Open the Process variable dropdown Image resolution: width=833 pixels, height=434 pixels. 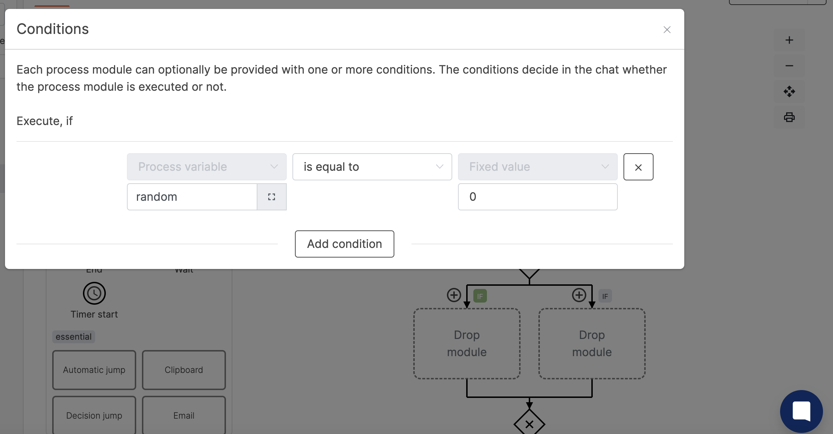click(206, 167)
